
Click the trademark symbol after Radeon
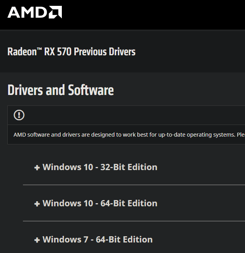coord(39,49)
